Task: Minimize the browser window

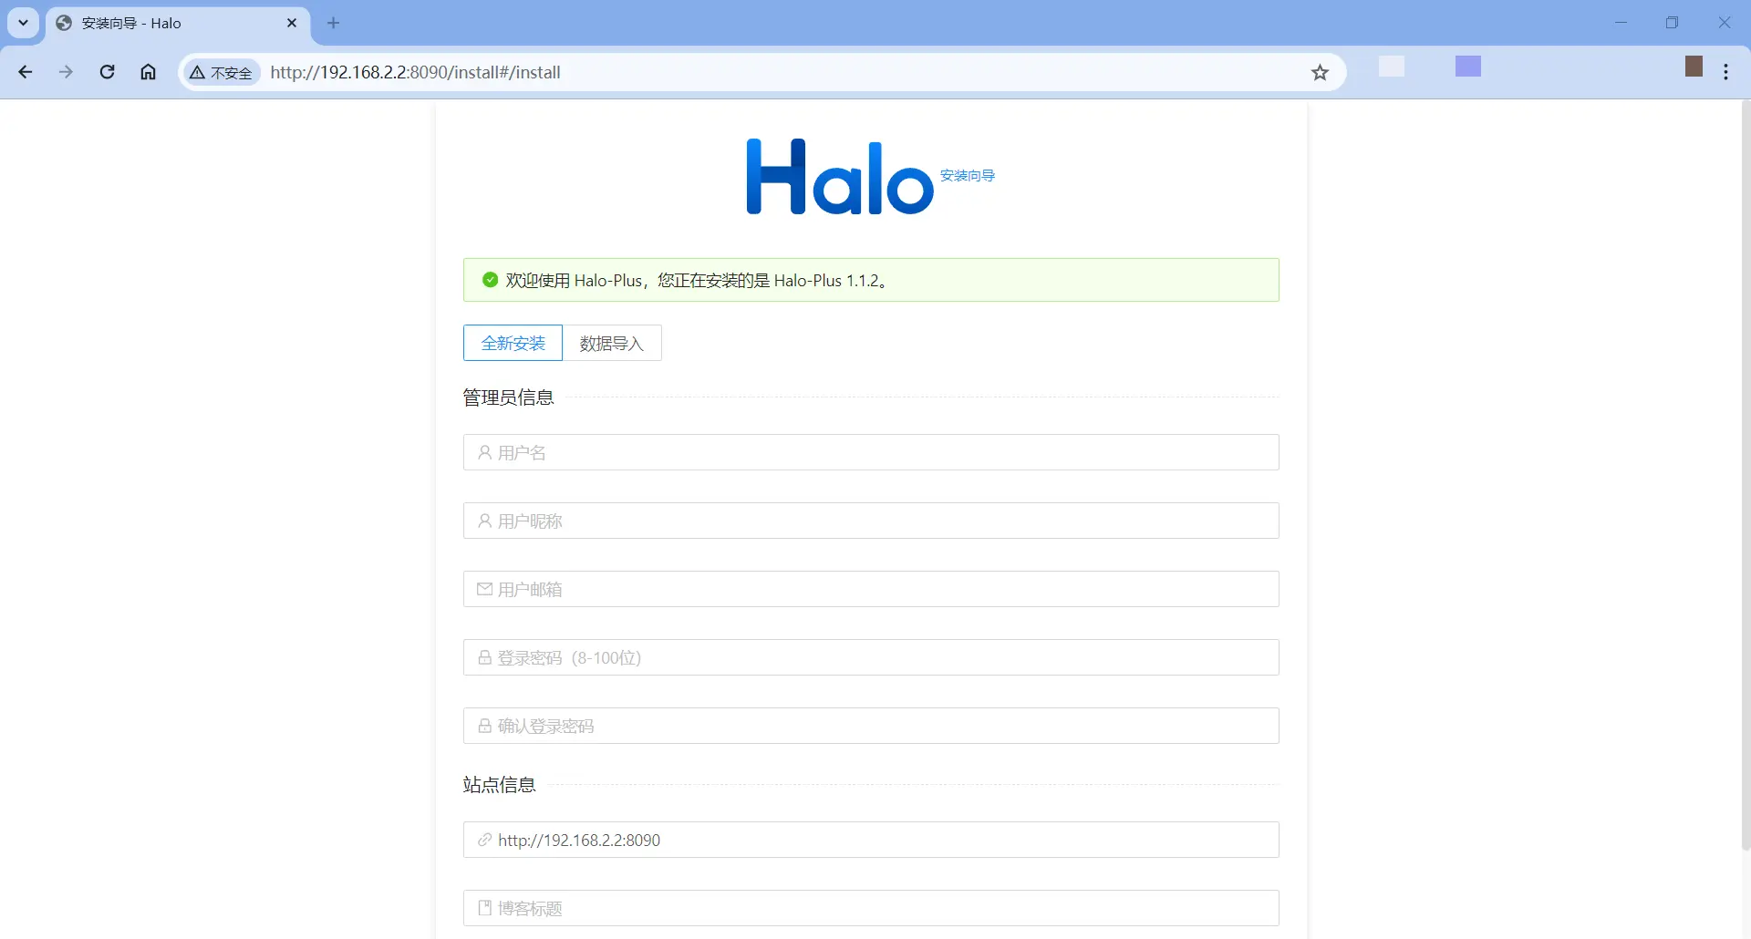Action: pyautogui.click(x=1621, y=23)
